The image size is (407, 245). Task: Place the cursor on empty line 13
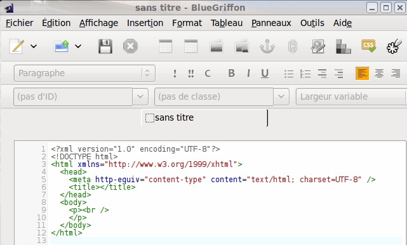click(226, 241)
